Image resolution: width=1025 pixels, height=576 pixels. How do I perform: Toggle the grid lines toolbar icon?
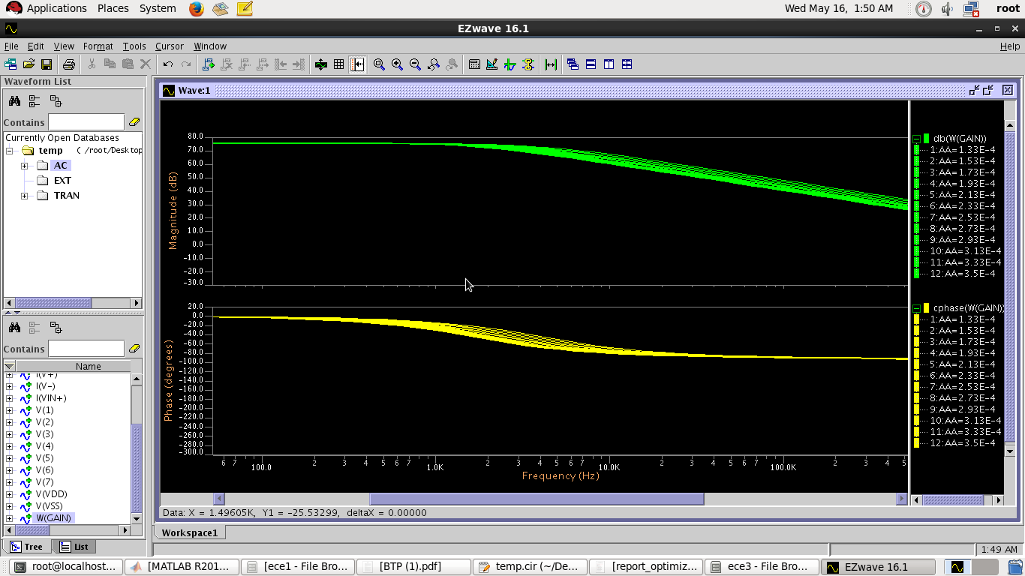coord(339,64)
